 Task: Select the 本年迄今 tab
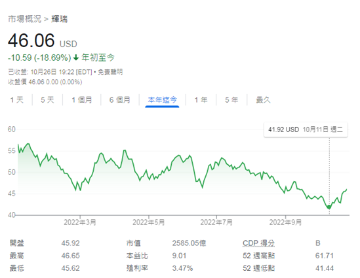[x=162, y=100]
